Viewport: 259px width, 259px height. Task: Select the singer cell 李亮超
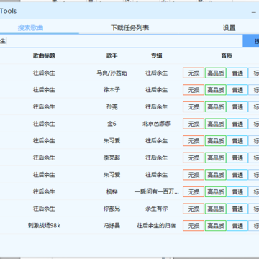112,158
